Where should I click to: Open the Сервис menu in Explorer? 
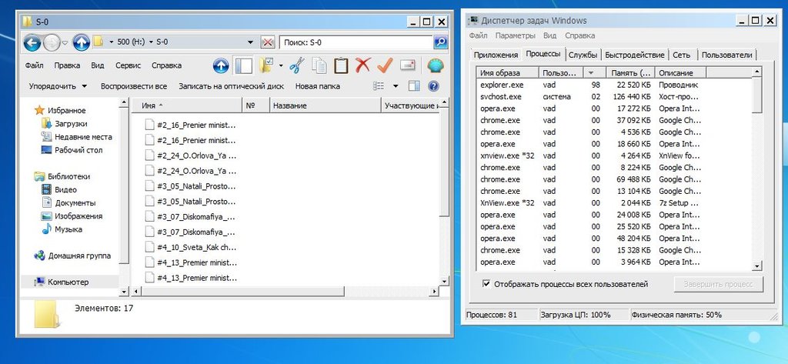(x=128, y=65)
